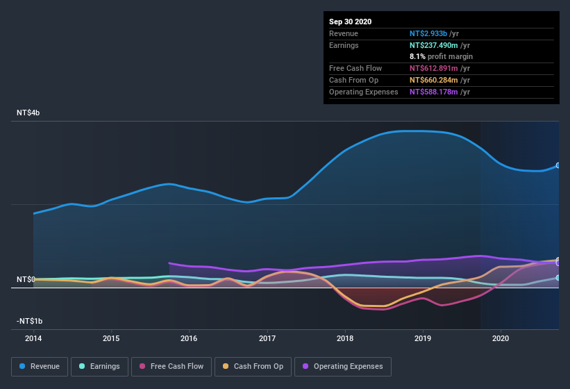
Task: Click the Earnings label in the tooltip
Action: [x=344, y=45]
